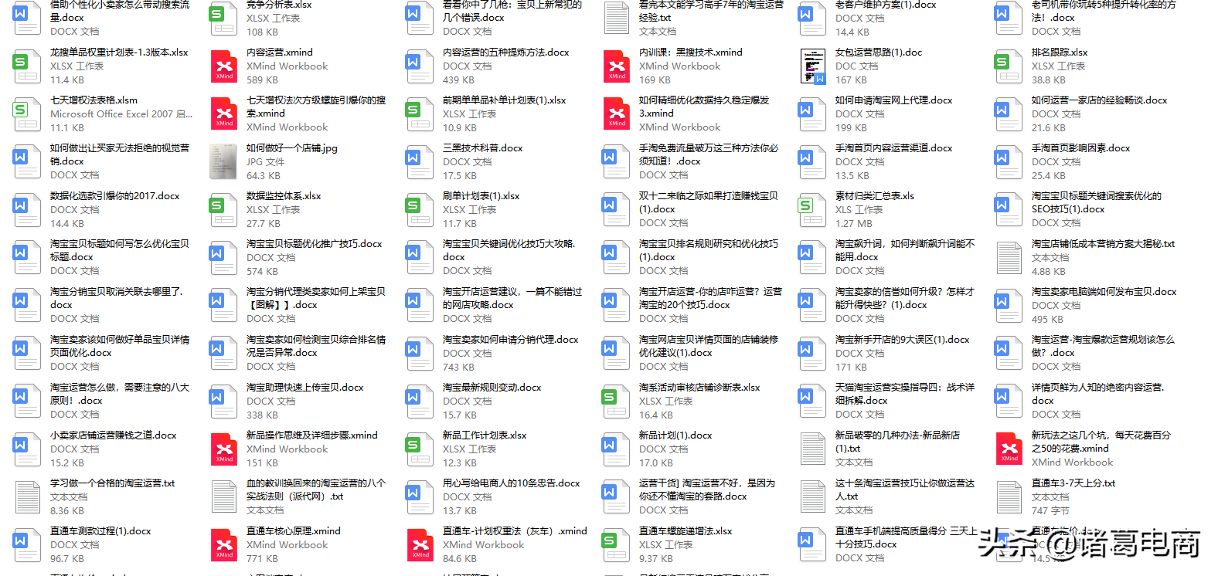Select the XMind icon for 新品操作思维及详细步骤.xmind
The width and height of the screenshot is (1218, 576).
coord(224,449)
